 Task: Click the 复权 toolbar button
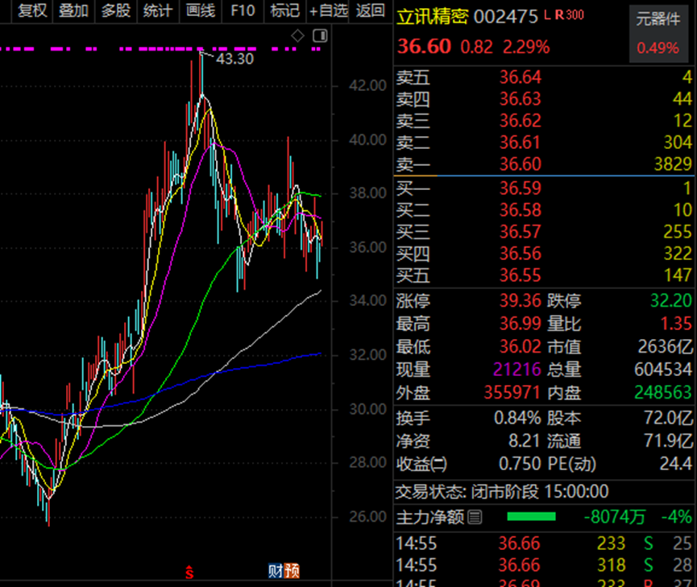tap(31, 10)
